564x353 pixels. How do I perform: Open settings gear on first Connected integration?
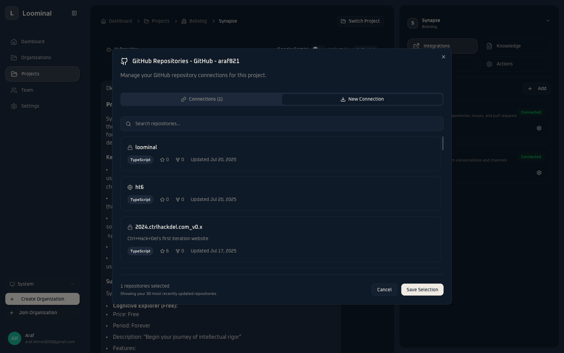pos(539,128)
